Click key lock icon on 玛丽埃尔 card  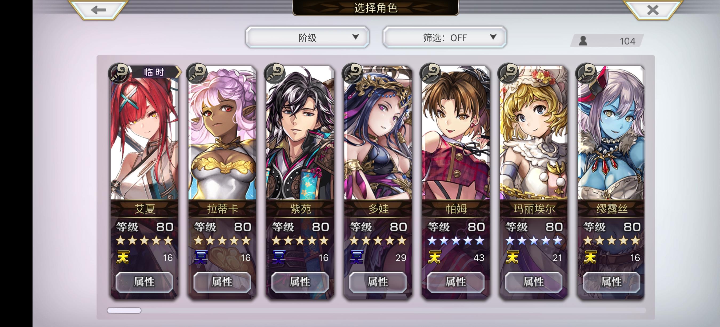pyautogui.click(x=509, y=73)
